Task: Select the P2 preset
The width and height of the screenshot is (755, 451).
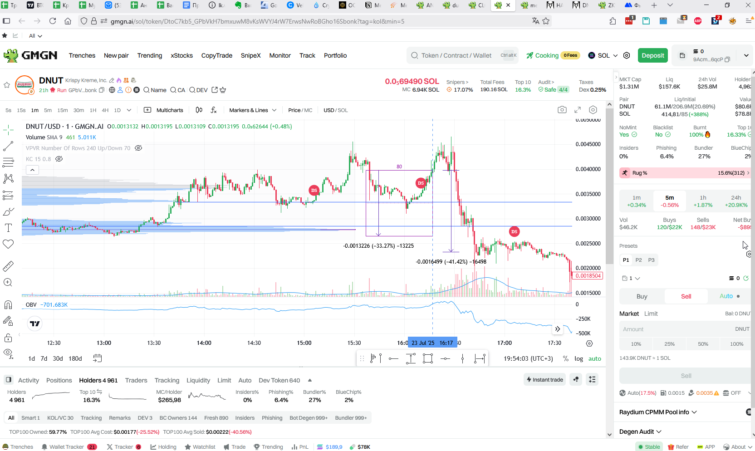Action: (x=638, y=260)
